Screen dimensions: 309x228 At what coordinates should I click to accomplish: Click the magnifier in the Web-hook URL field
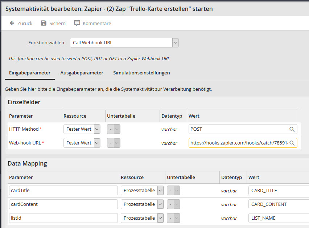tap(293, 143)
